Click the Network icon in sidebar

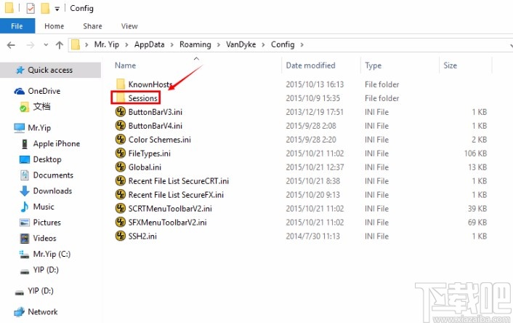(x=20, y=312)
